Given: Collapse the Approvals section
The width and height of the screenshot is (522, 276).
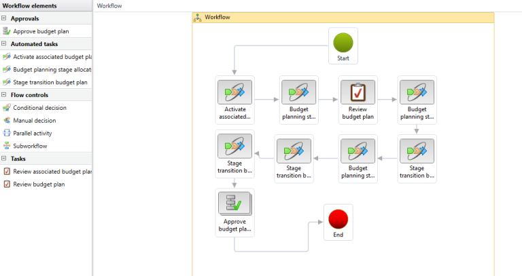Looking at the screenshot, I should 5,19.
